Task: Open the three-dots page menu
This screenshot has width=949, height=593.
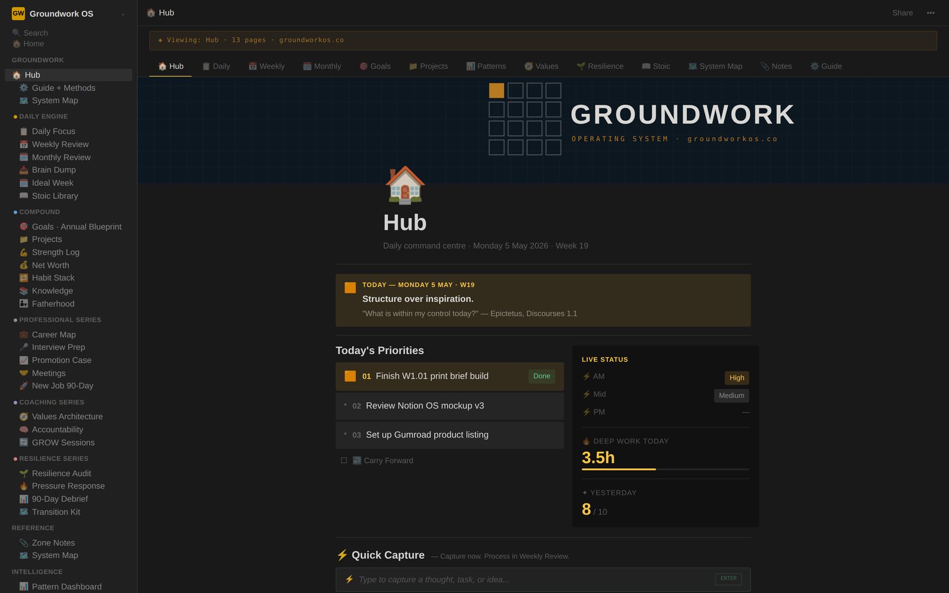Action: [x=931, y=13]
